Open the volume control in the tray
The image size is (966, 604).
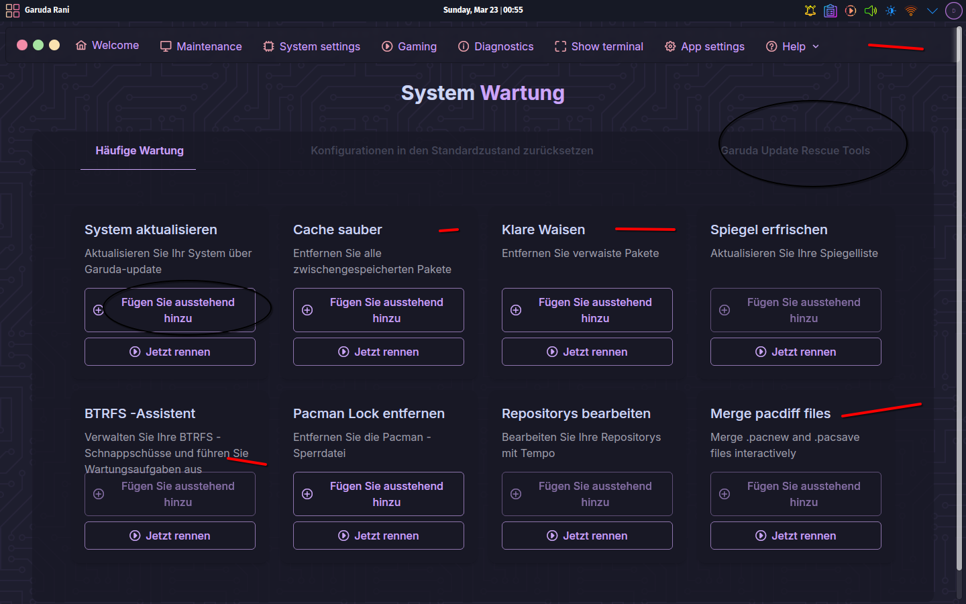tap(871, 10)
